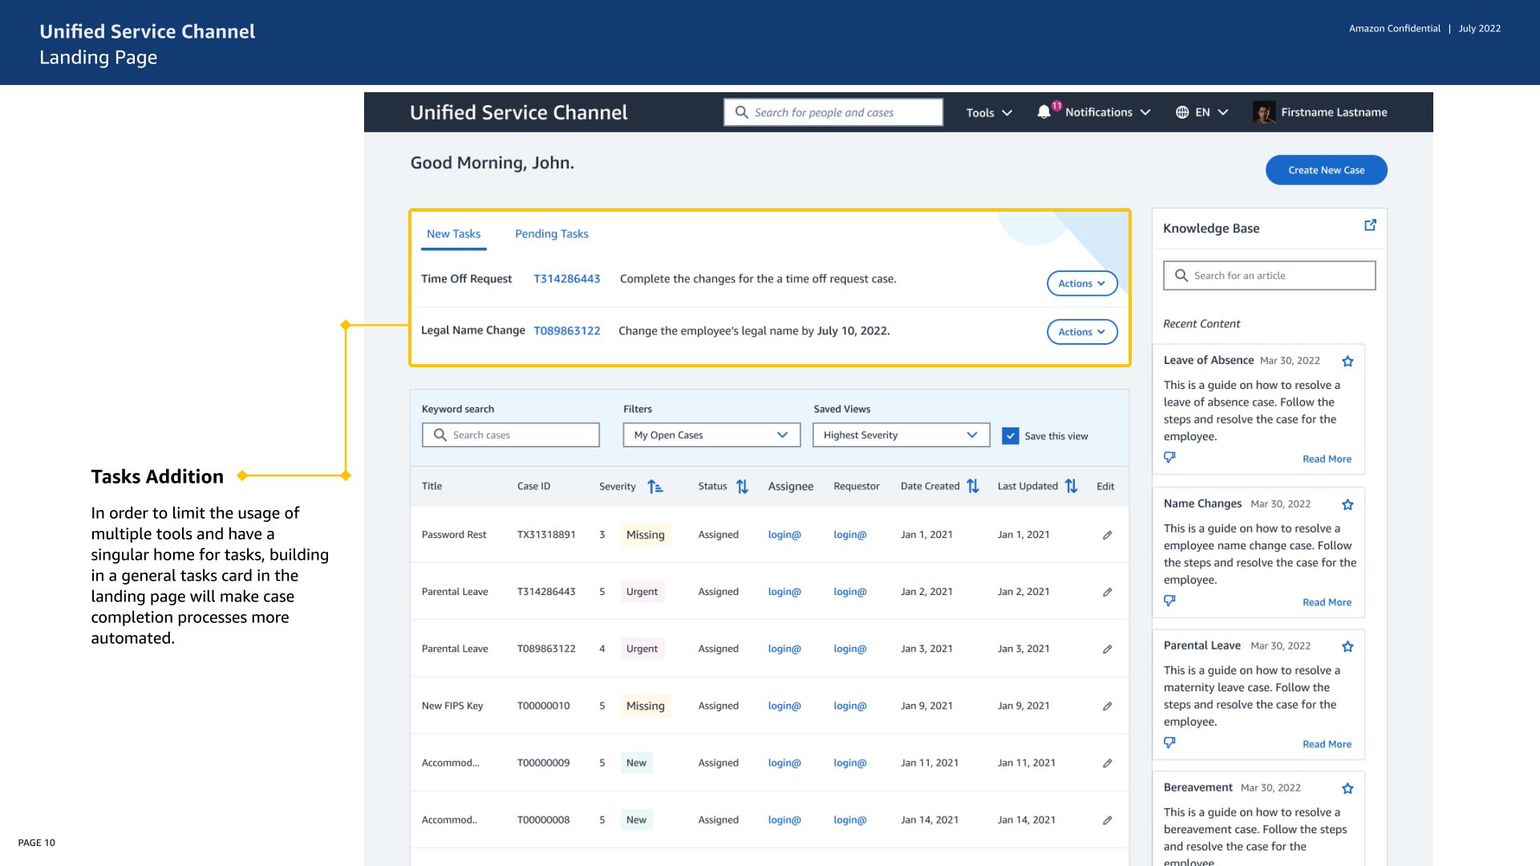Image resolution: width=1540 pixels, height=866 pixels.
Task: Click the globe language icon
Action: click(1181, 112)
